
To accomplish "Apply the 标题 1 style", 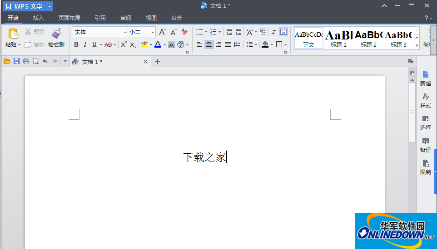I will click(338, 39).
